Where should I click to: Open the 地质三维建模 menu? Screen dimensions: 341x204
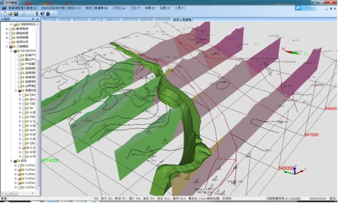pyautogui.click(x=96, y=8)
